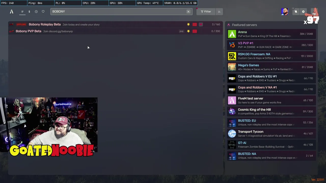Click red flag icon on Bobony PVP row
Image resolution: width=326 pixels, height=183 pixels.
click(x=195, y=31)
